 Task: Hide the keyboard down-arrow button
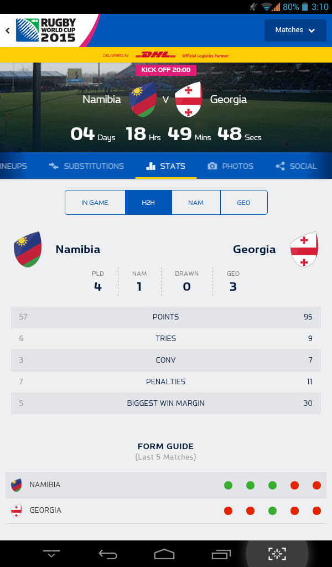click(51, 554)
